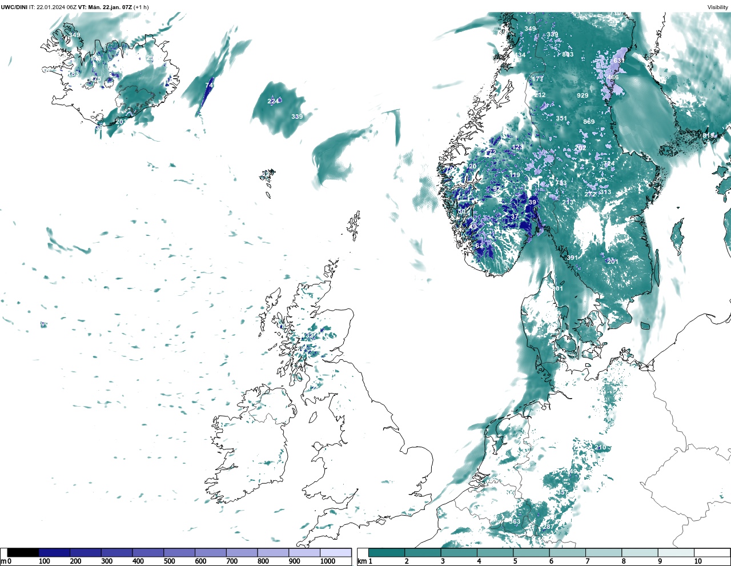Click the legend swatch above 1000 m
The height and width of the screenshot is (566, 731).
pyautogui.click(x=336, y=553)
